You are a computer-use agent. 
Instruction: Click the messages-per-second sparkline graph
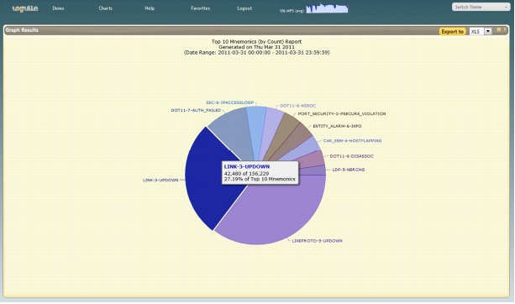pyautogui.click(x=327, y=8)
